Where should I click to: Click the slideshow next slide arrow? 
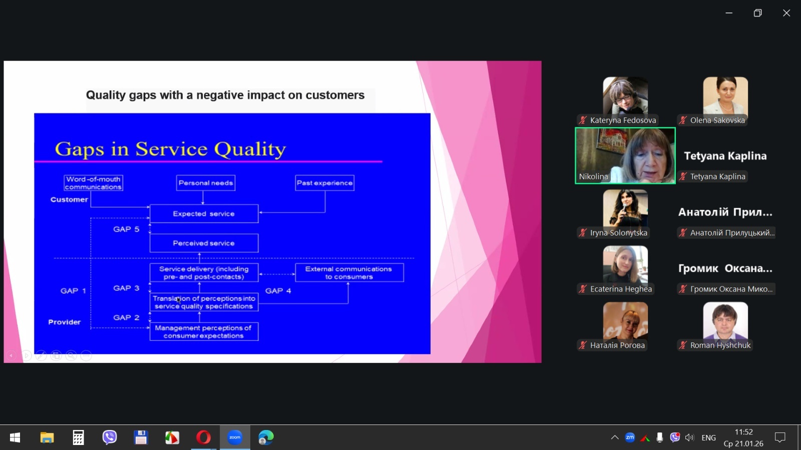tap(26, 355)
